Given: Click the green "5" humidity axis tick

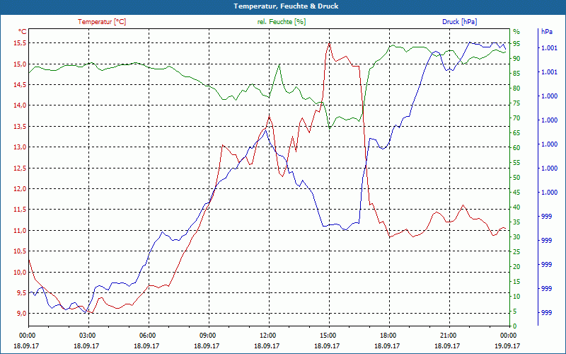Looking at the screenshot, I should point(515,312).
